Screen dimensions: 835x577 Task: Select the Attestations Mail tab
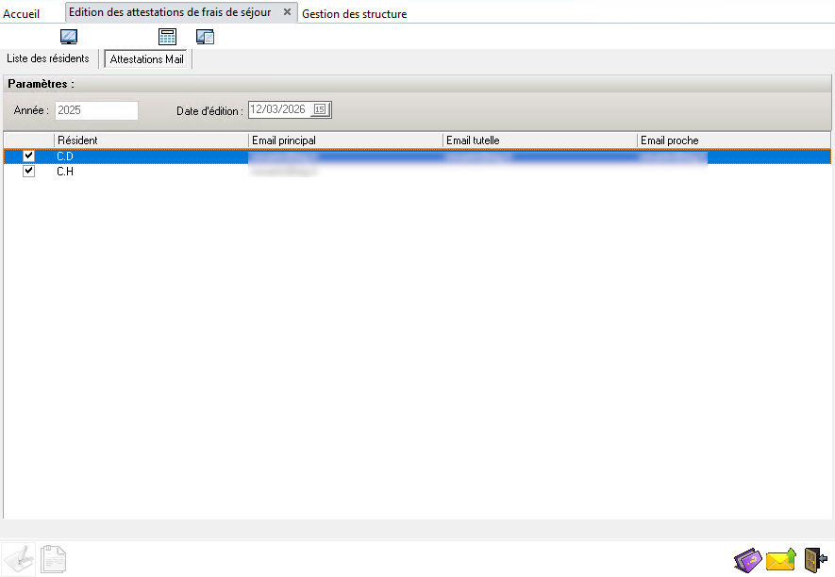[147, 59]
